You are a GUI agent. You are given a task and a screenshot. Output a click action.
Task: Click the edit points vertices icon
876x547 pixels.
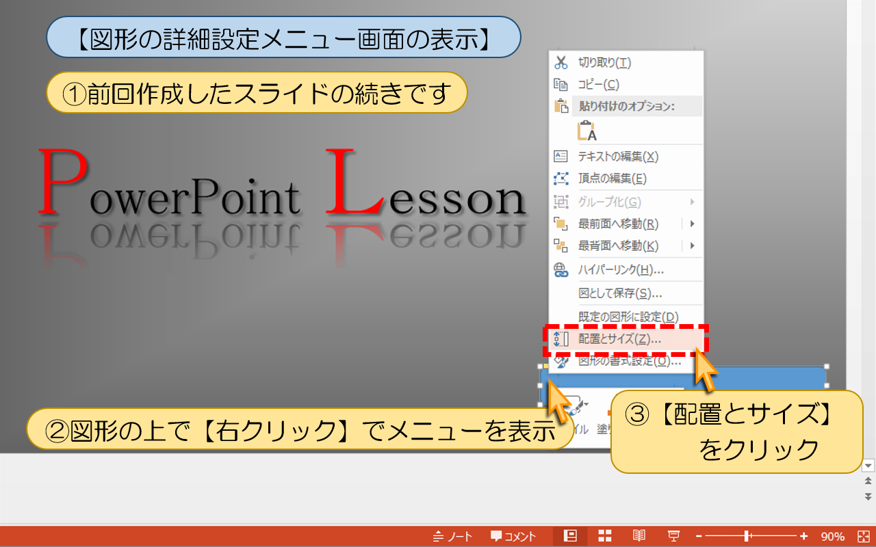561,178
